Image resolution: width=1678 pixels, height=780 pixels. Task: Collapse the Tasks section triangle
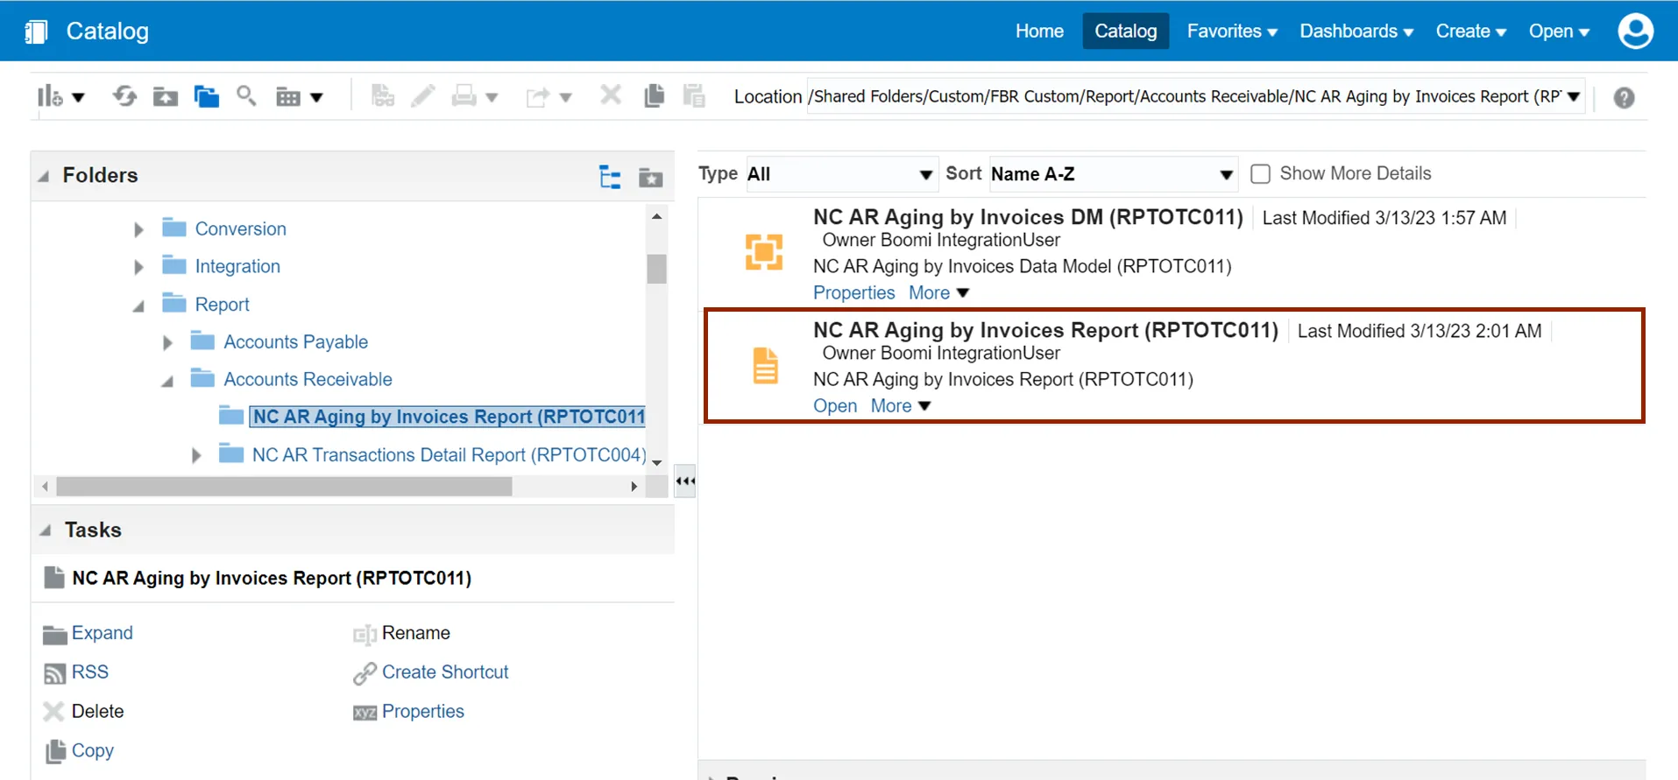click(46, 531)
